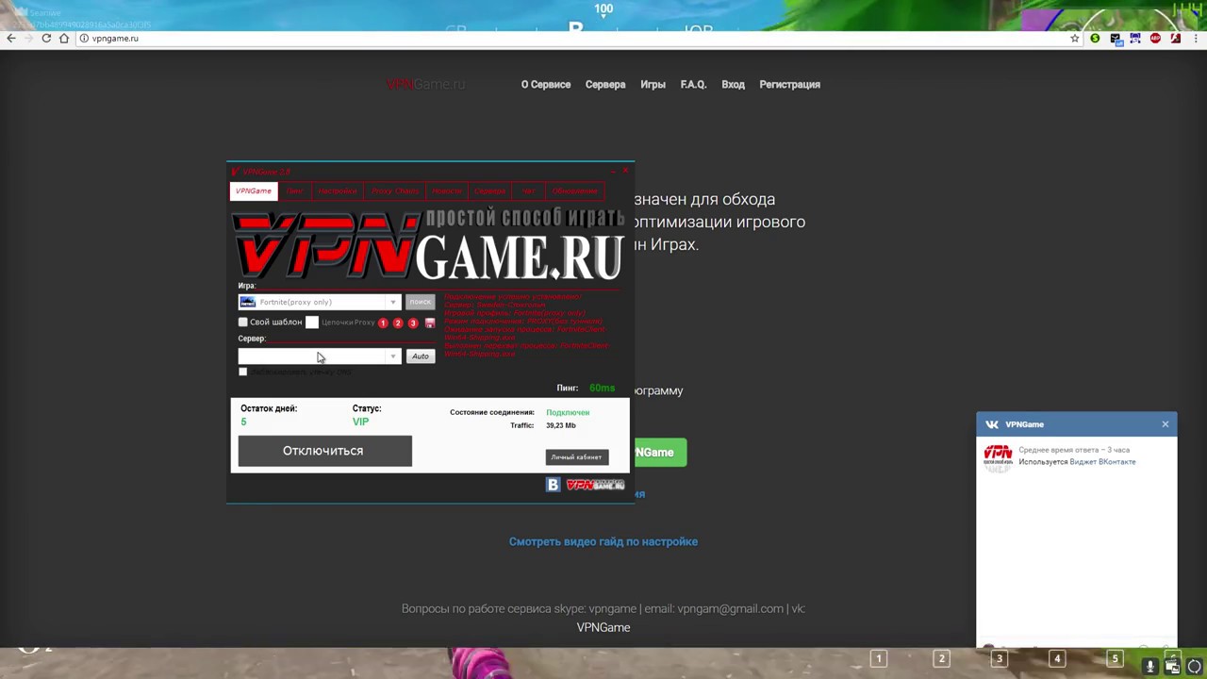The width and height of the screenshot is (1207, 679).
Task: Open the 'Чат' tab
Action: click(528, 191)
